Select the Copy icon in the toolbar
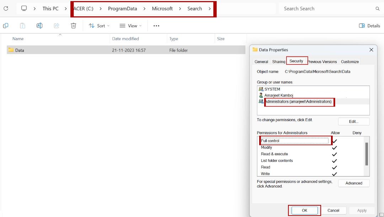 [5, 26]
